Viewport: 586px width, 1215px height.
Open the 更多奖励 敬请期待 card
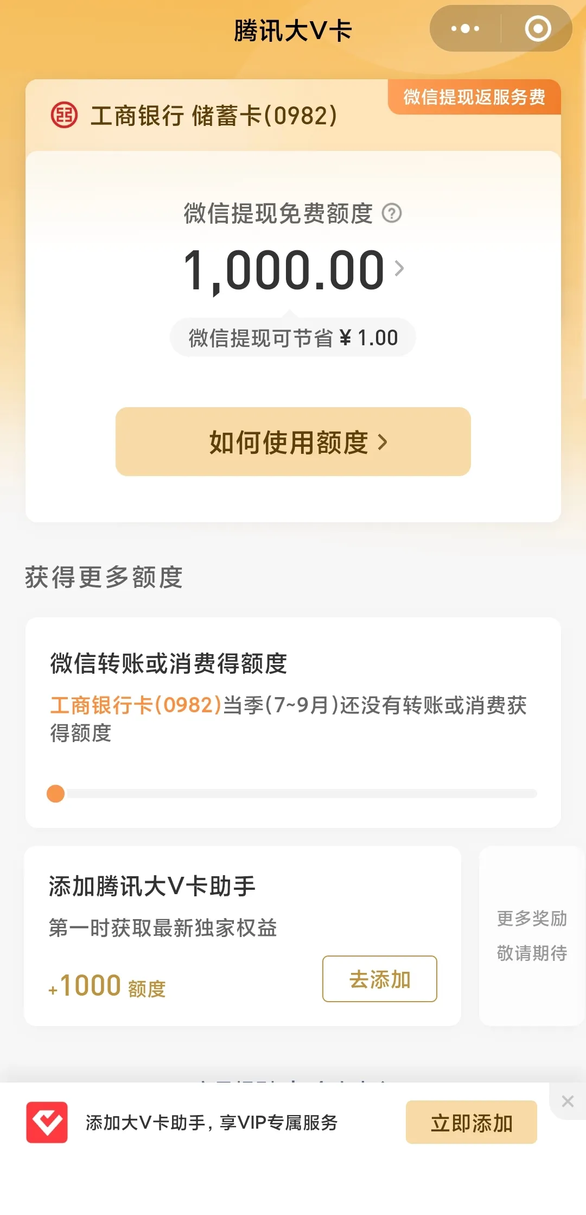point(532,935)
